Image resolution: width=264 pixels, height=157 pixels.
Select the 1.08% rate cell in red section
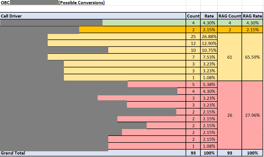tap(209, 146)
